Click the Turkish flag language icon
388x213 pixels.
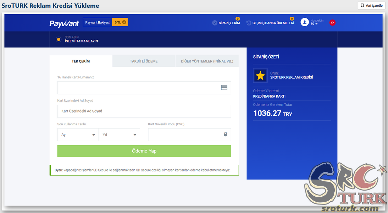click(332, 22)
